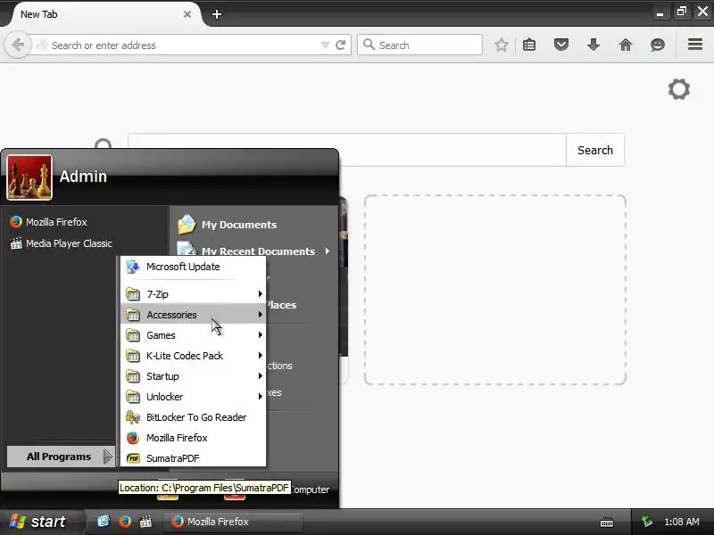
Task: Open the hamburger menu button
Action: (x=695, y=44)
